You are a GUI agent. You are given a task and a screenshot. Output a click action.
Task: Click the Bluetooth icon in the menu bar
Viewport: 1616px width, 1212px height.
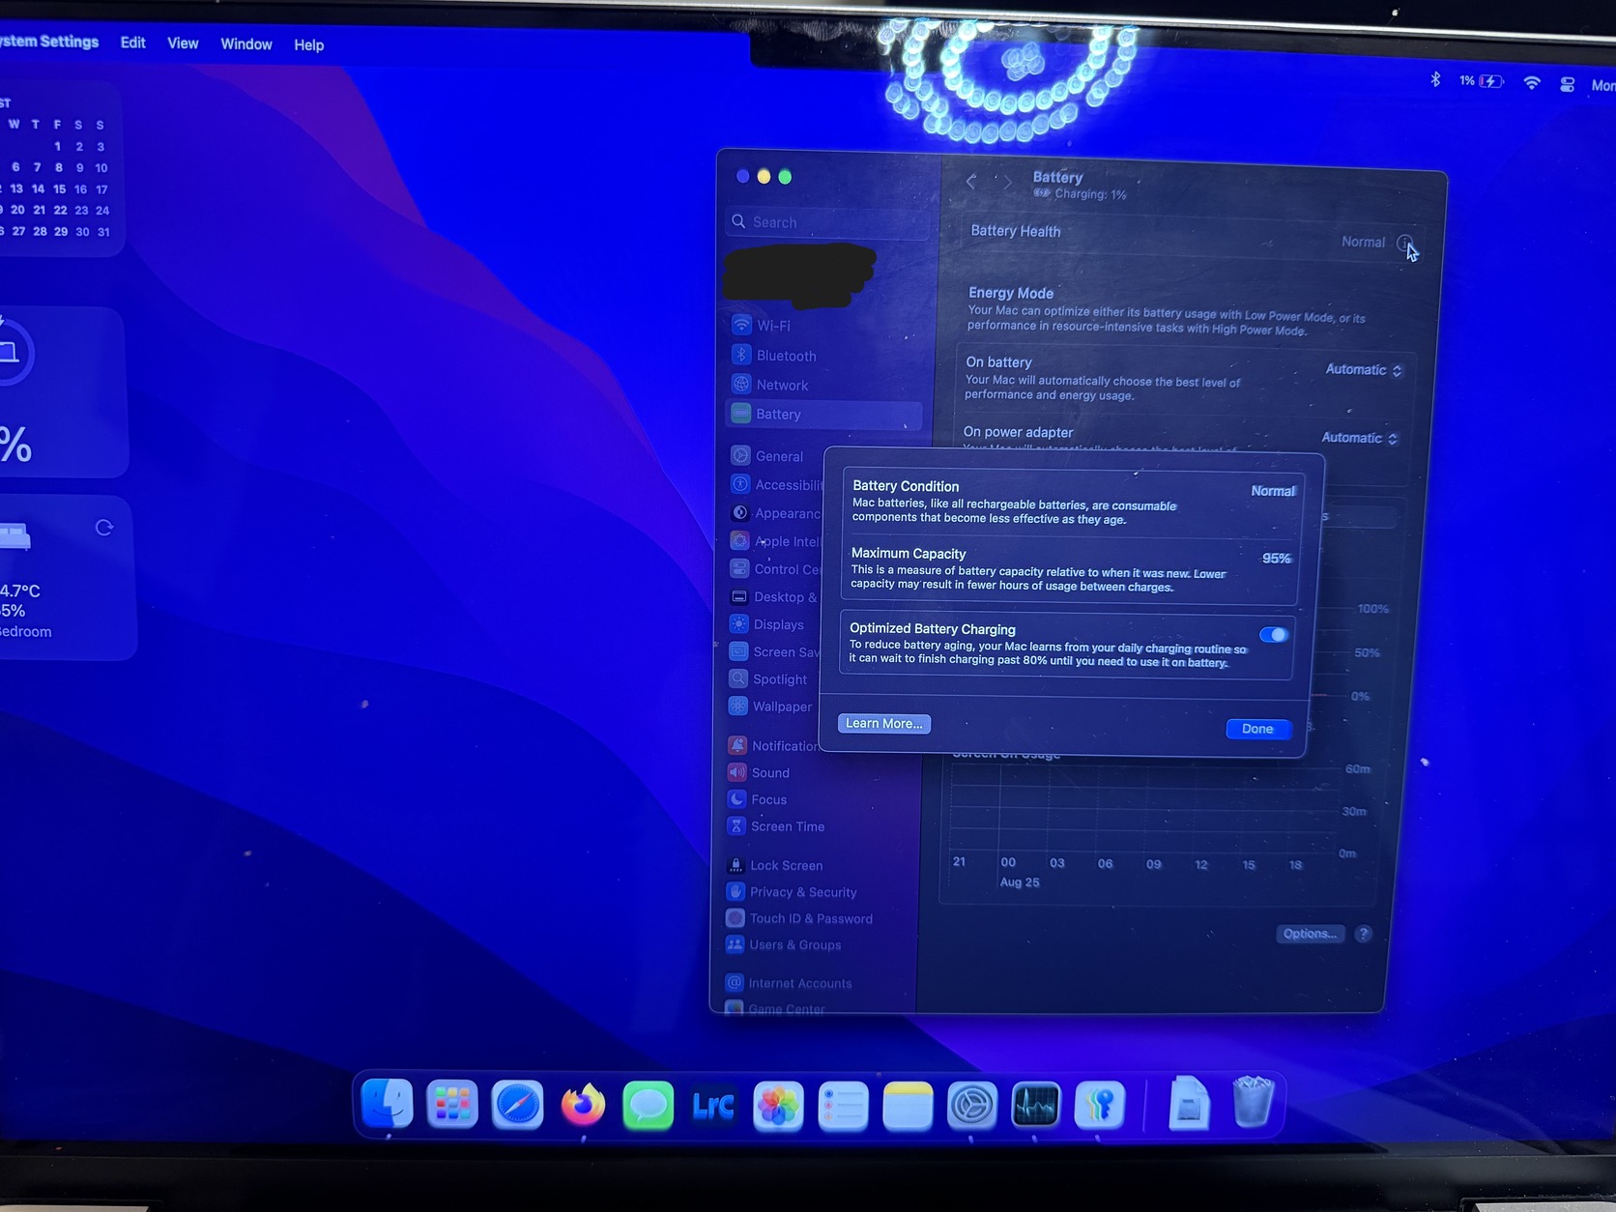(1435, 79)
